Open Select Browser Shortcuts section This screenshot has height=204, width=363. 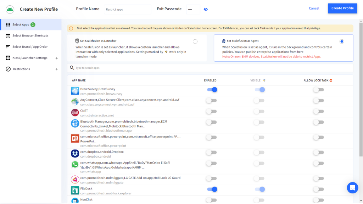point(31,36)
